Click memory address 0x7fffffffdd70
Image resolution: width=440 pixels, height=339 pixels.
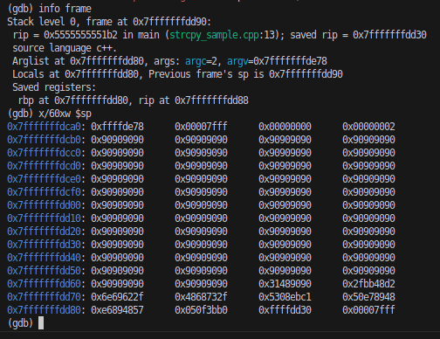tap(44, 297)
